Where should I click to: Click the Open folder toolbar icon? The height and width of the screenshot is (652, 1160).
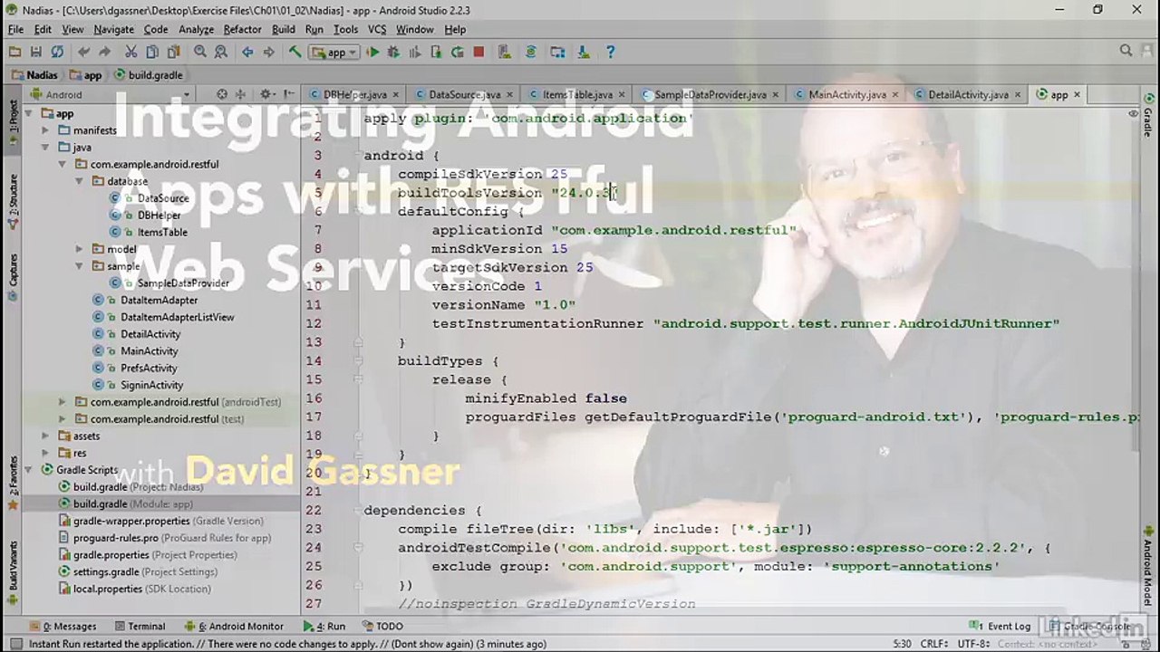click(15, 53)
